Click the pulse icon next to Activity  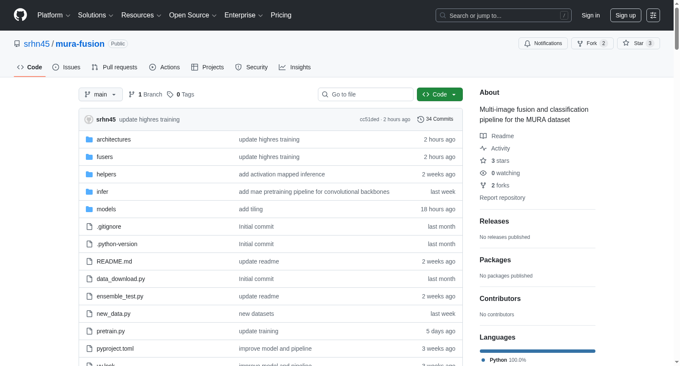483,148
